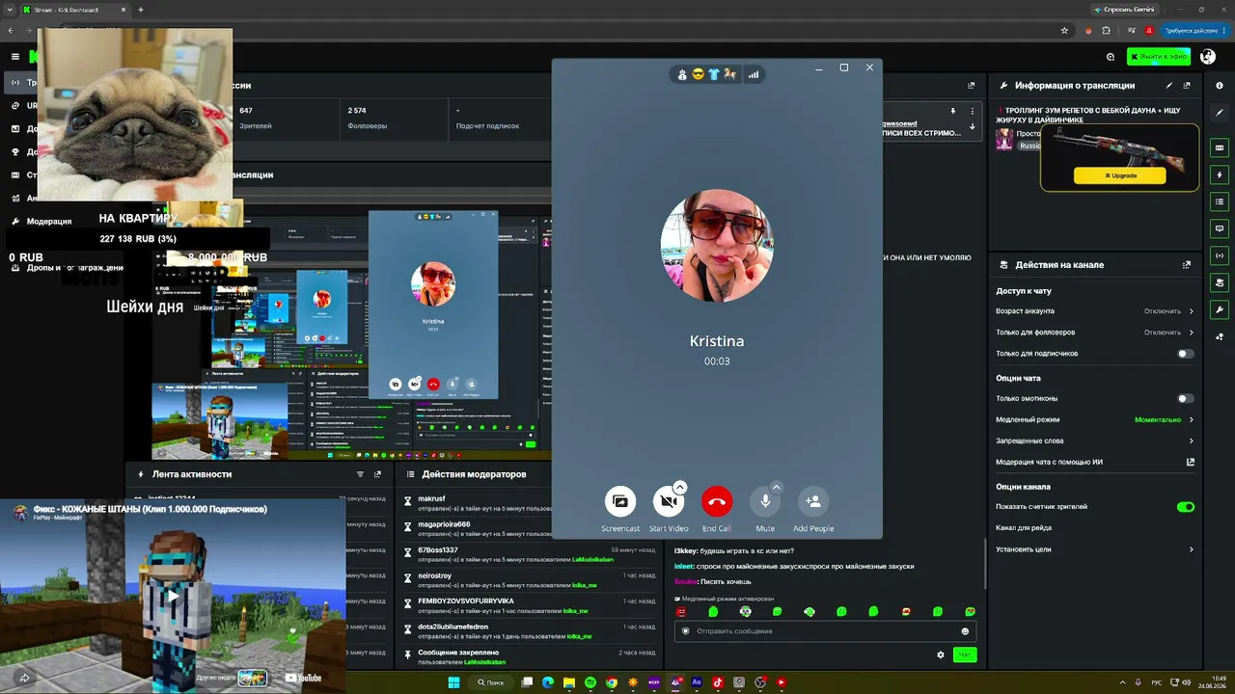Click the green chat send button
This screenshot has width=1235, height=694.
tap(964, 654)
